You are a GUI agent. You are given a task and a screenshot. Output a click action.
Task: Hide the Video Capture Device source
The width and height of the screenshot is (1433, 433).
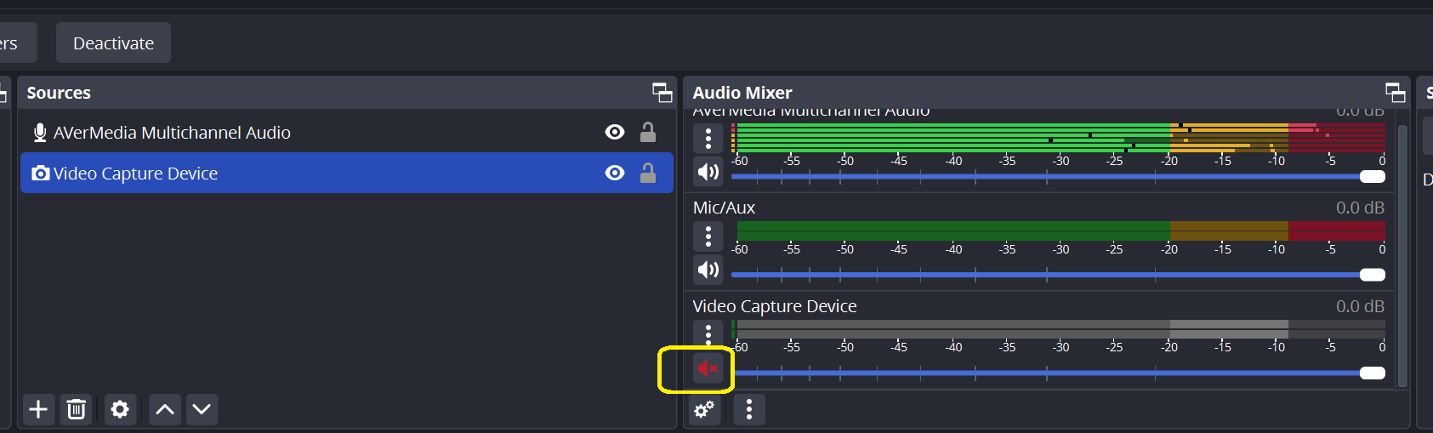tap(614, 173)
